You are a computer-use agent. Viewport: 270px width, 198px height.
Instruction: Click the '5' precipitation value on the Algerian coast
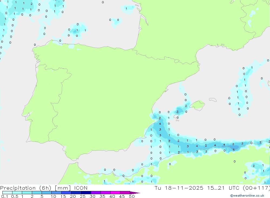tap(234, 150)
